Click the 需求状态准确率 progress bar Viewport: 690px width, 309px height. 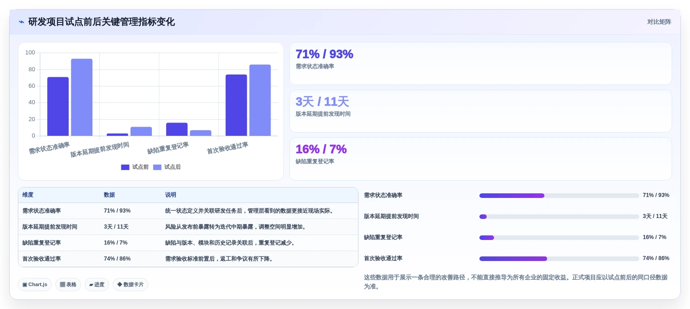(559, 196)
